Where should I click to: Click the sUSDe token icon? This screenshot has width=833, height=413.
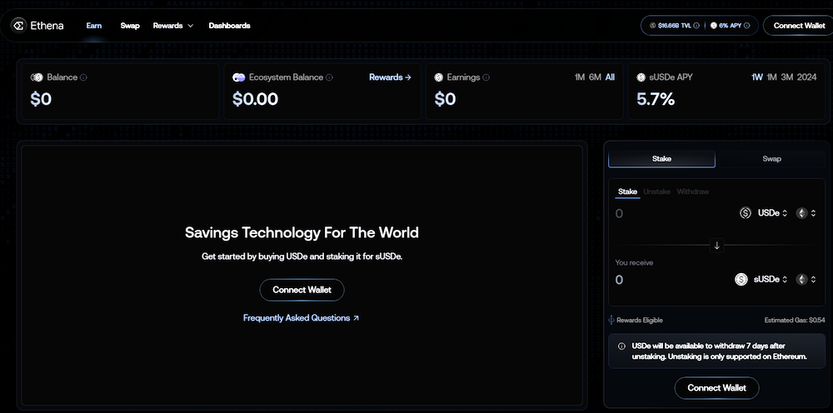[741, 280]
